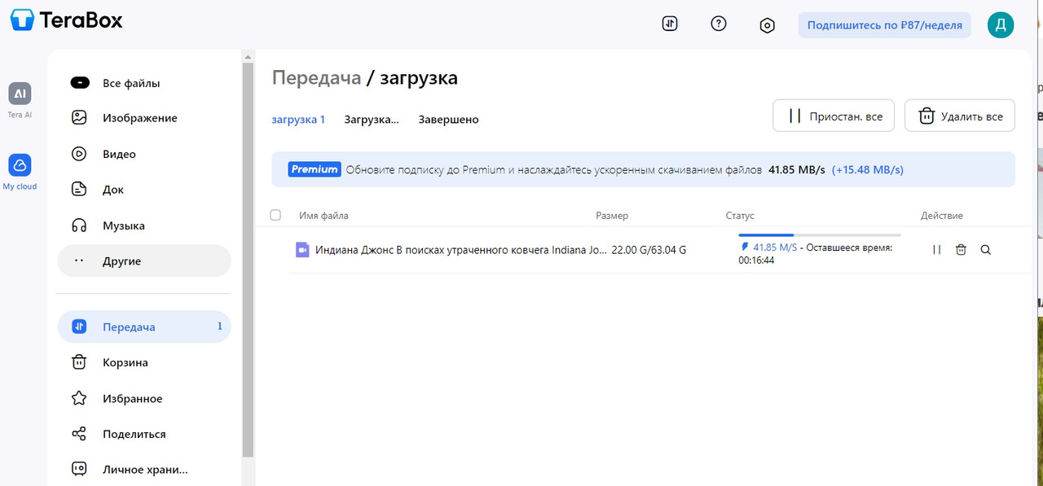Click the Передача transfer icon in sidebar
This screenshot has width=1043, height=486.
tap(79, 326)
